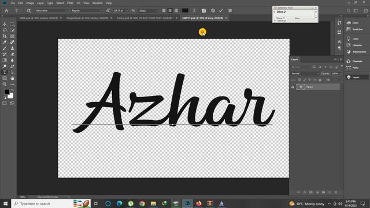Open the font size dropdown

pos(127,10)
